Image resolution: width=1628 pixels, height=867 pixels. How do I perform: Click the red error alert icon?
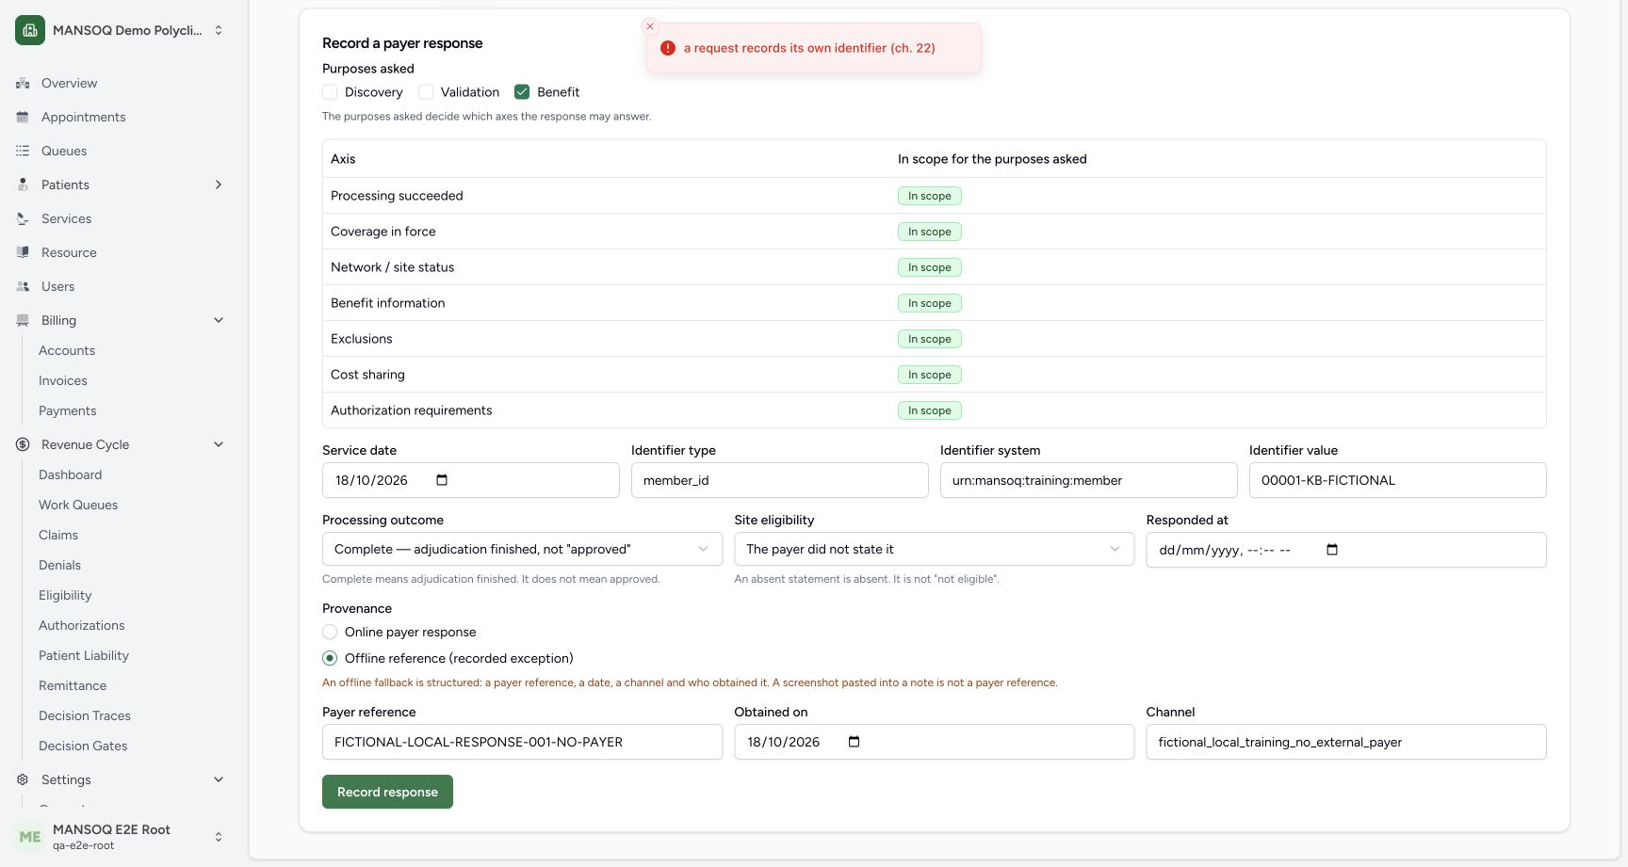668,48
